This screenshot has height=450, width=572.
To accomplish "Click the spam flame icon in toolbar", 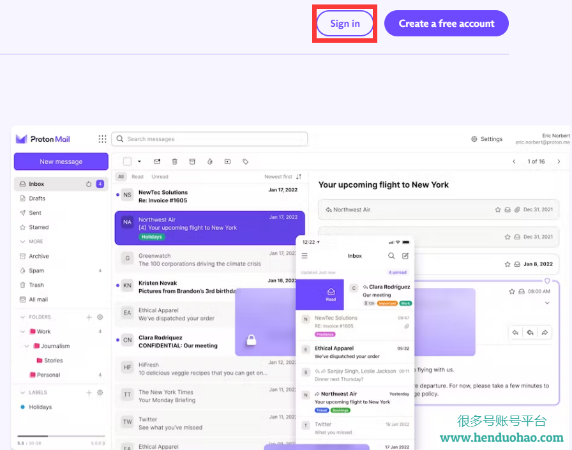I will 210,161.
